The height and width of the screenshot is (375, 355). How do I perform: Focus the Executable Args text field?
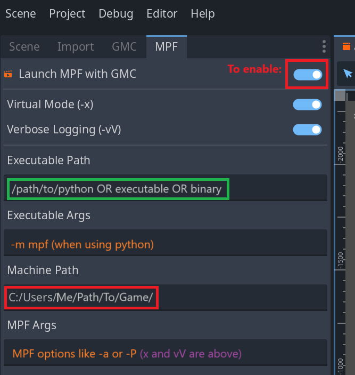point(165,244)
